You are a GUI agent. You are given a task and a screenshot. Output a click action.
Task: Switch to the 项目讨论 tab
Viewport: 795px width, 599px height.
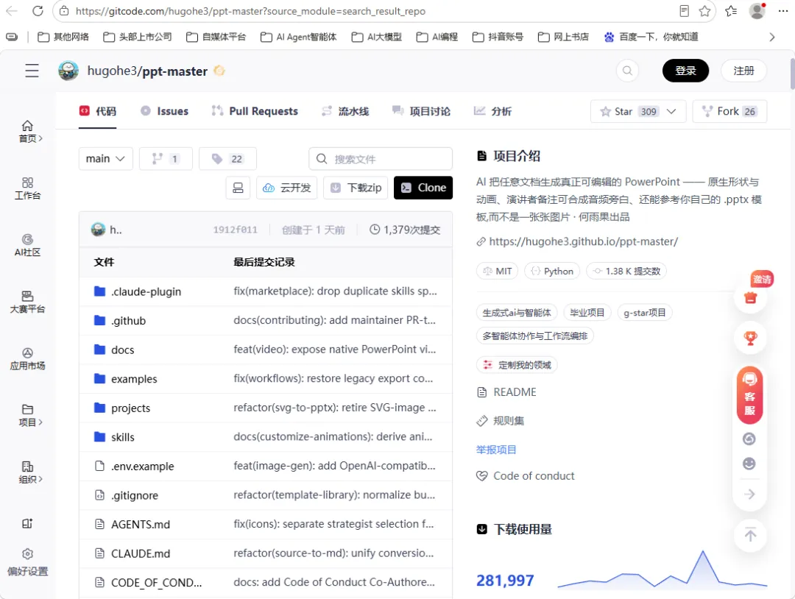pos(421,112)
